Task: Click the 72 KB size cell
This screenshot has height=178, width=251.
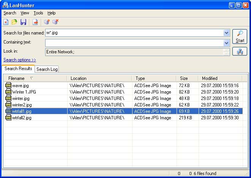Action: pyautogui.click(x=184, y=86)
